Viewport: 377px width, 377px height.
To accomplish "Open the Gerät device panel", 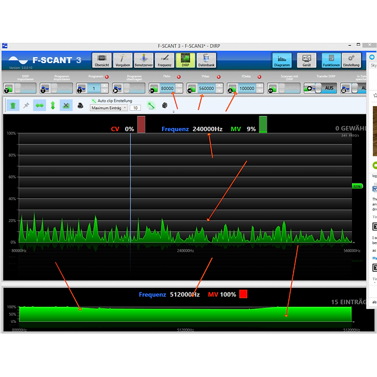I will 307,60.
